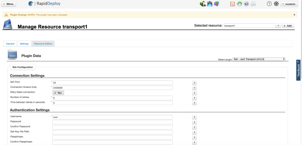Toggle Retry failed connection Yes button
This screenshot has height=145, width=302.
[58, 93]
